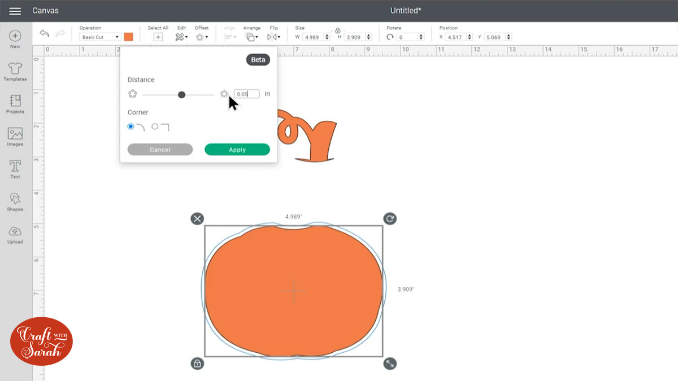Click the Undo arrow
Image resolution: width=678 pixels, height=381 pixels.
tap(45, 34)
